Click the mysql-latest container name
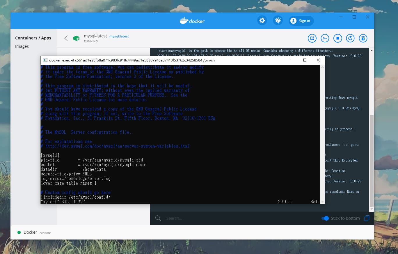 coord(95,36)
